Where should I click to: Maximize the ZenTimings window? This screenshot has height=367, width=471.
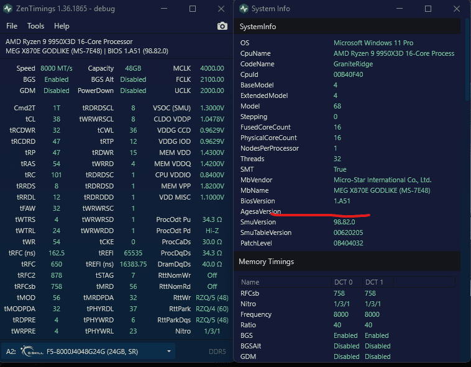(x=193, y=9)
